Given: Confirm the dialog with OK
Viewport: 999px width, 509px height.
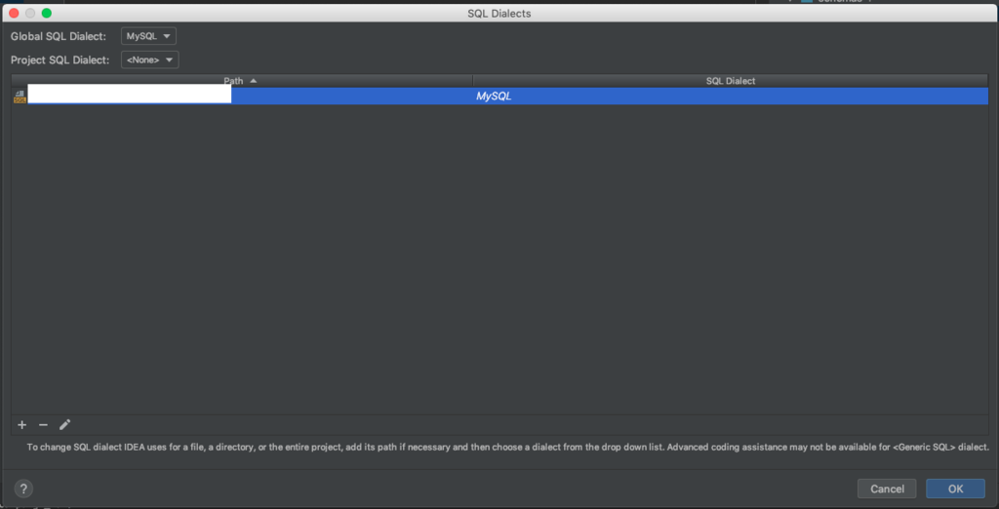Looking at the screenshot, I should coord(956,489).
